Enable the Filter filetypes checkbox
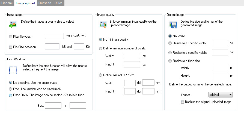The height and width of the screenshot is (113, 244). 11,36
